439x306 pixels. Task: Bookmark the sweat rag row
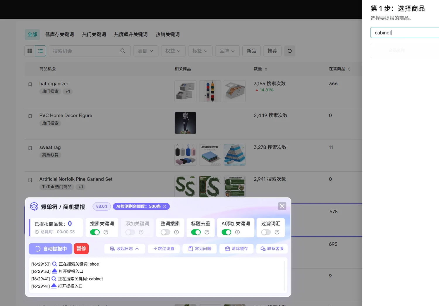click(x=30, y=148)
